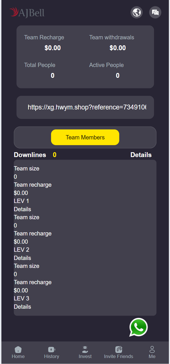The height and width of the screenshot is (364, 170).
Task: Open Details link under LEV 3
Action: pyautogui.click(x=22, y=307)
